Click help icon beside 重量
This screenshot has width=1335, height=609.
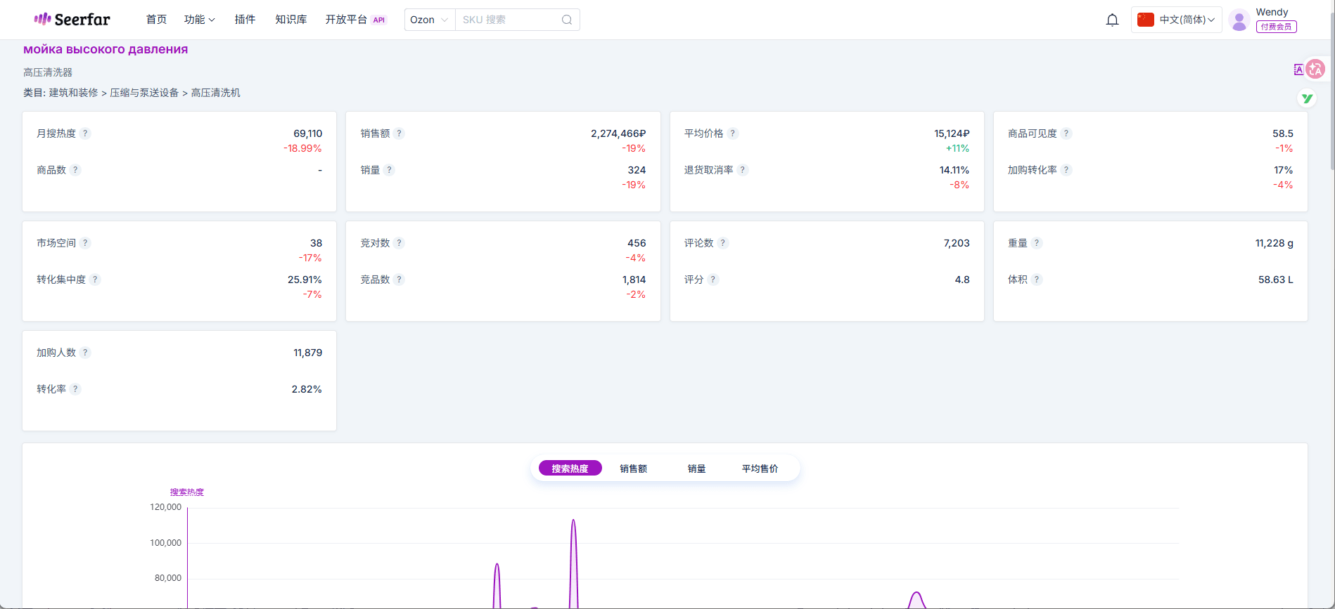click(1036, 243)
